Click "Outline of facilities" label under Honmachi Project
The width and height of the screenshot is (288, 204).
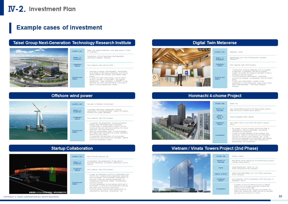coord(220,110)
